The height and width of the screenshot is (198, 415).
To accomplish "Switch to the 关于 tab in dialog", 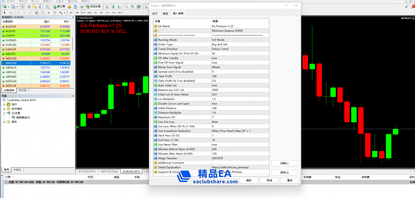I will point(155,13).
